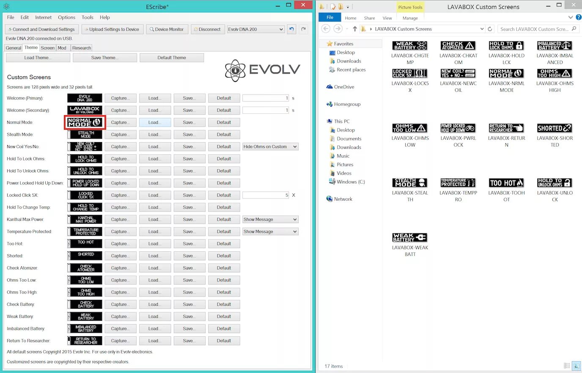Click the Explorer back navigation arrow
582x373 pixels.
[x=326, y=29]
